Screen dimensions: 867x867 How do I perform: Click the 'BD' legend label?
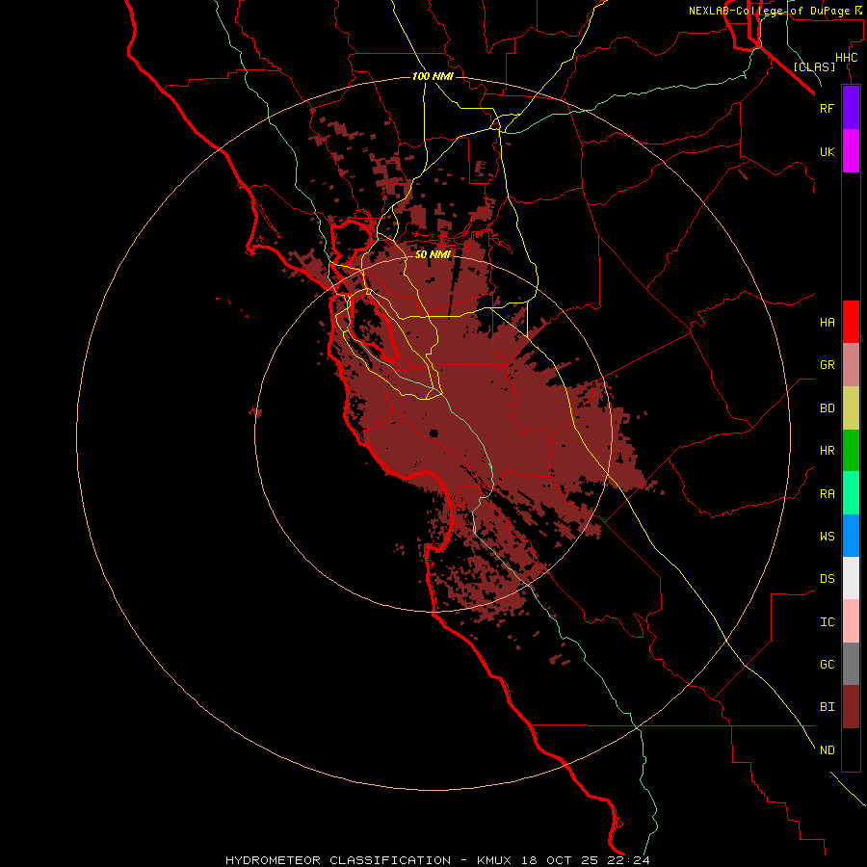coord(827,408)
